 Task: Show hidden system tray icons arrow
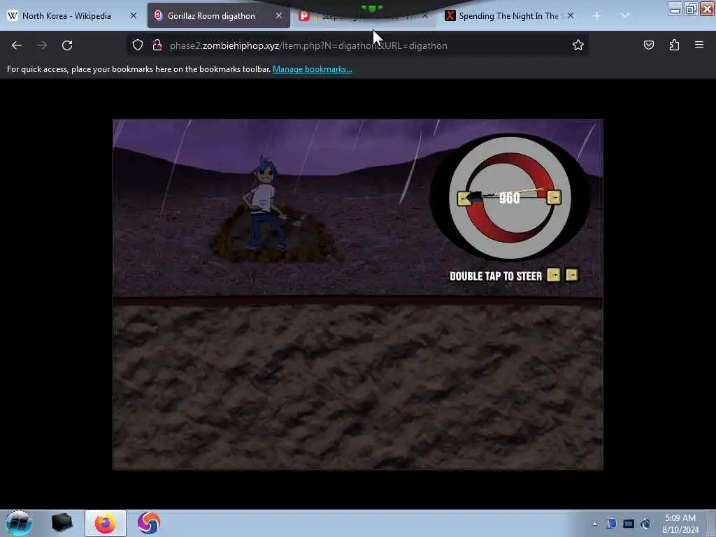click(x=594, y=524)
